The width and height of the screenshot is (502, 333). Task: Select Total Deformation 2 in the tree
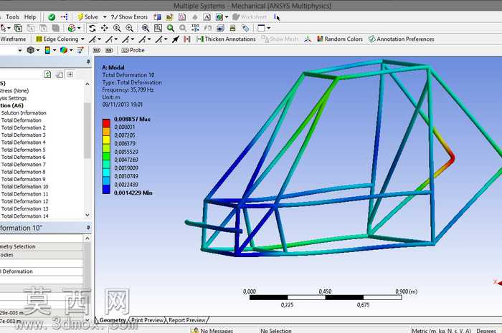pyautogui.click(x=24, y=127)
